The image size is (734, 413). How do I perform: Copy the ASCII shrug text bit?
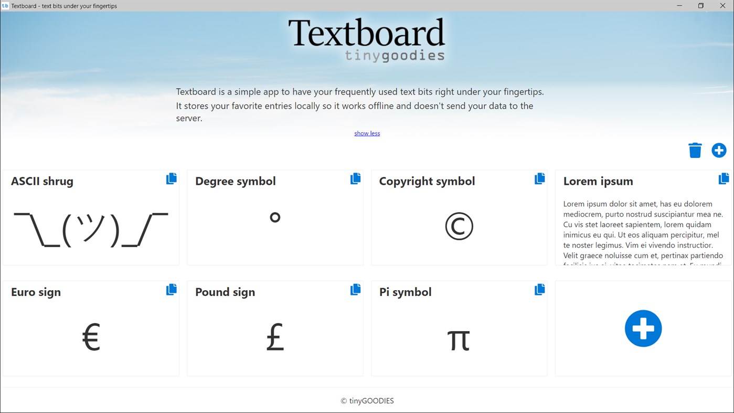click(x=171, y=178)
